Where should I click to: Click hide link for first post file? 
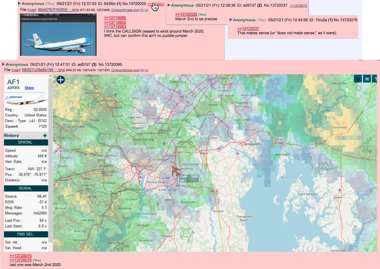click(32, 10)
